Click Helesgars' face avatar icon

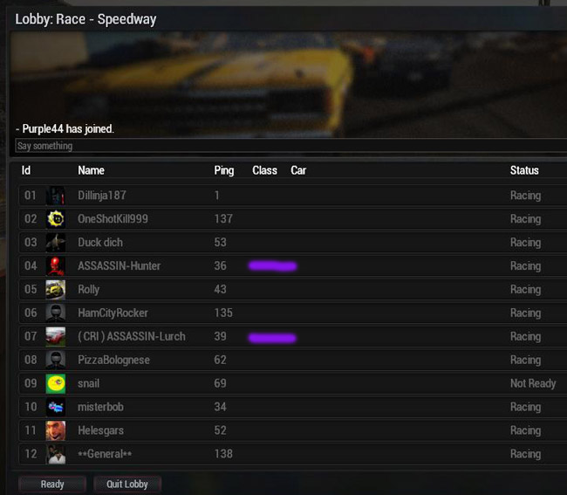(x=56, y=430)
